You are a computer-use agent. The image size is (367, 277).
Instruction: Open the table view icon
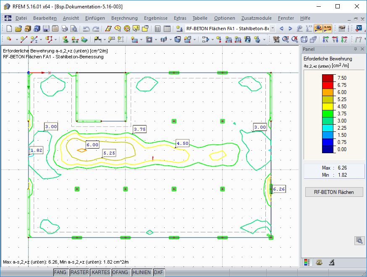point(167,29)
